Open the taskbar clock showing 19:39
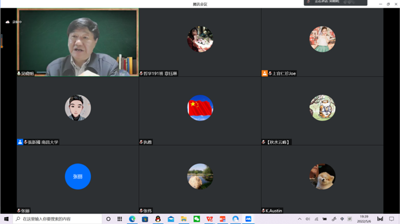 tap(364, 219)
